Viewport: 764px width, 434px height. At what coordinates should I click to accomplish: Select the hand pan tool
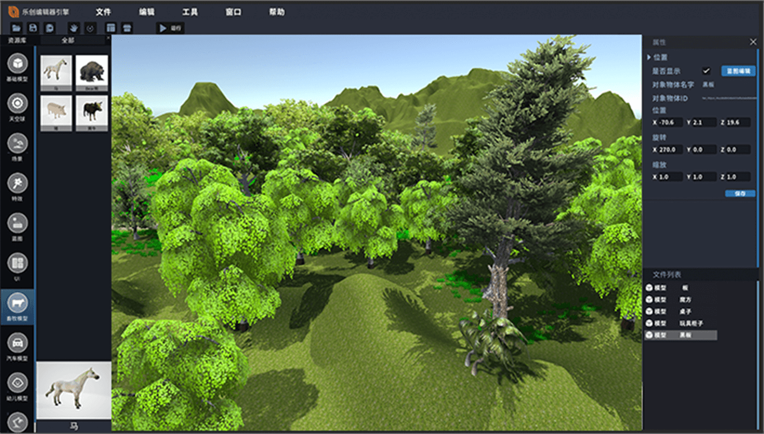coord(73,28)
